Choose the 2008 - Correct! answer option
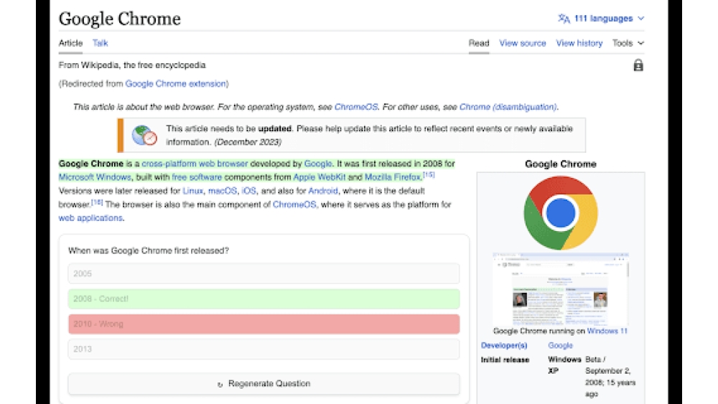Screen dimensions: 718x404 click(x=264, y=299)
